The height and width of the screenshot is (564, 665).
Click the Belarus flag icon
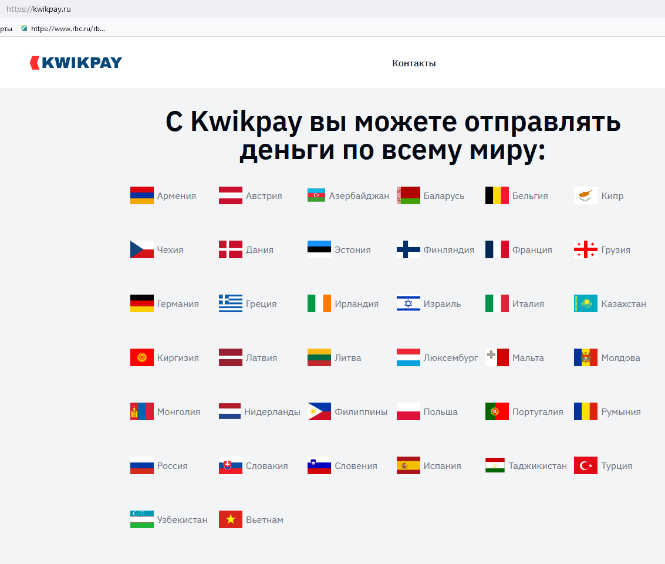[x=409, y=195]
